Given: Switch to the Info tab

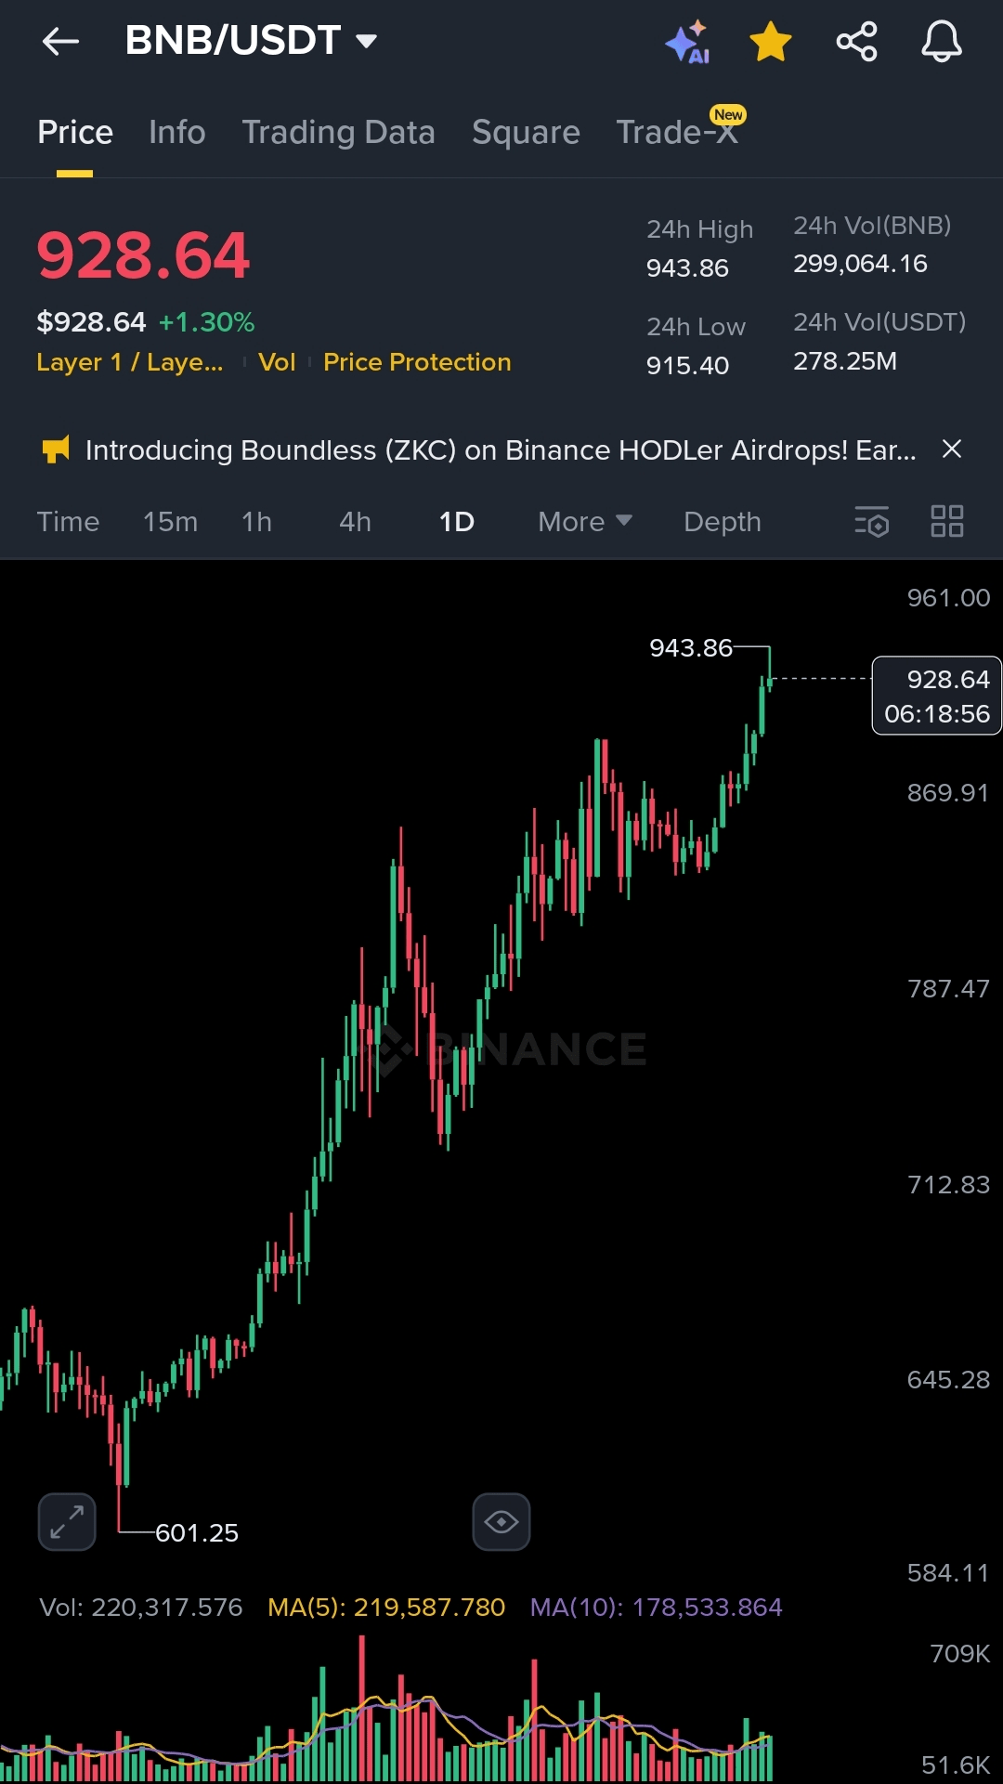Looking at the screenshot, I should (x=177, y=132).
